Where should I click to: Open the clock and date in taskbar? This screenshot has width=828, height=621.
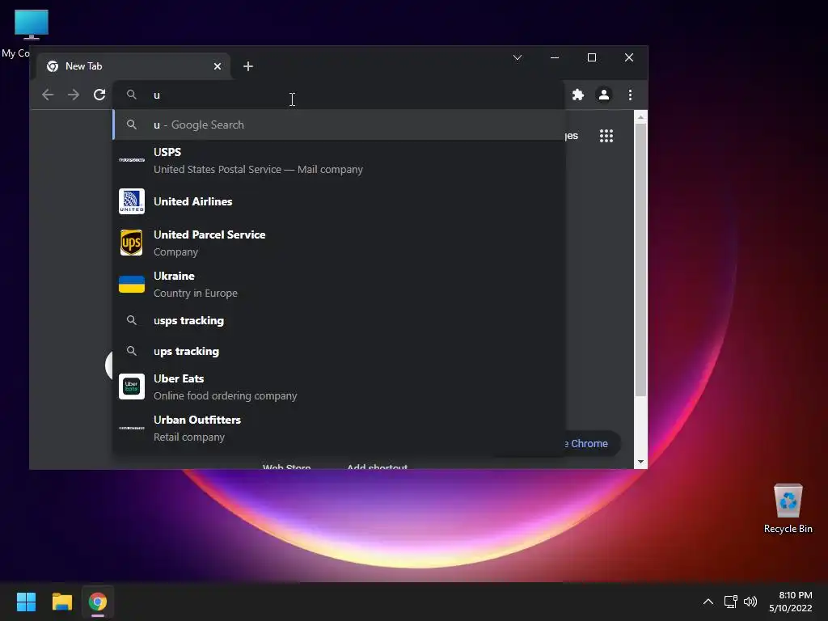pos(791,602)
